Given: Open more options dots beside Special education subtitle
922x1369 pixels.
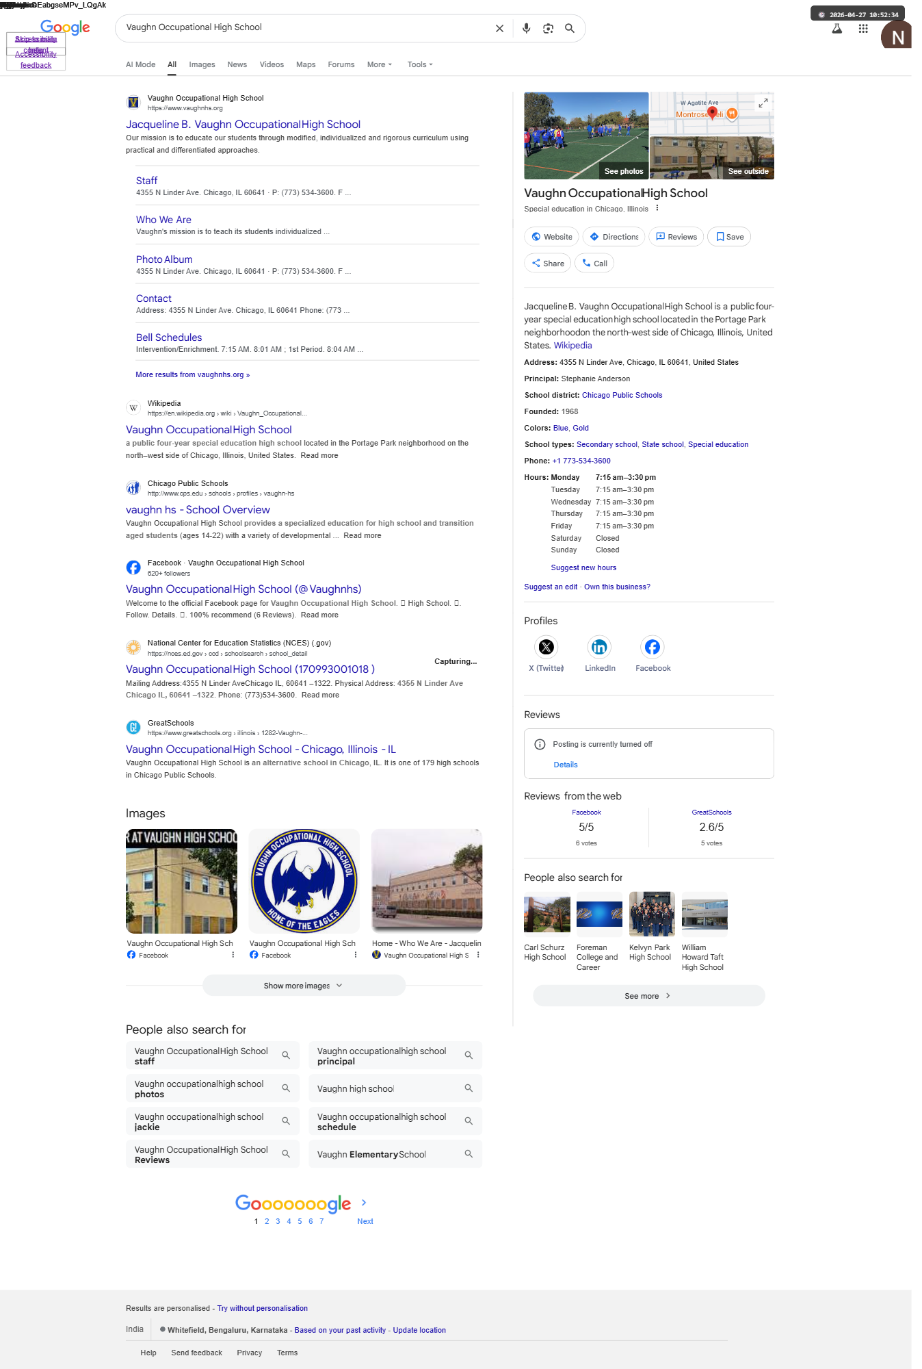Looking at the screenshot, I should (x=657, y=208).
